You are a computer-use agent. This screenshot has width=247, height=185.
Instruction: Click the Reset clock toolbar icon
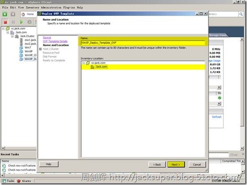click(30, 22)
